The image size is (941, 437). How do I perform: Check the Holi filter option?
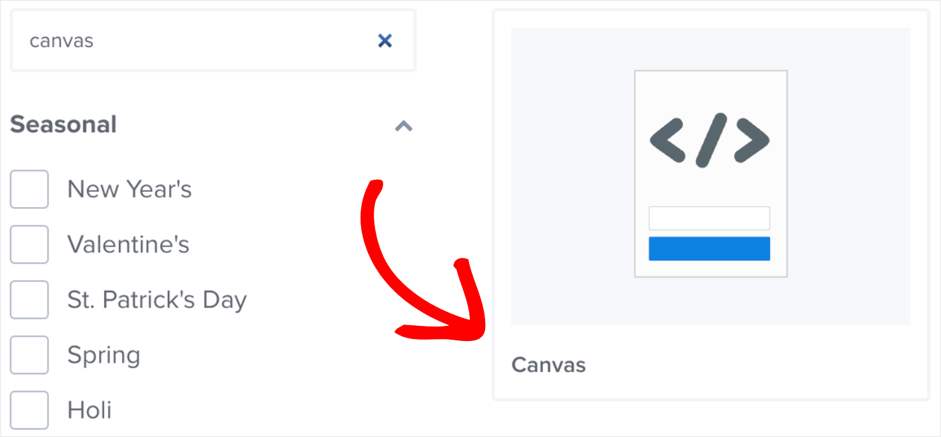29,410
